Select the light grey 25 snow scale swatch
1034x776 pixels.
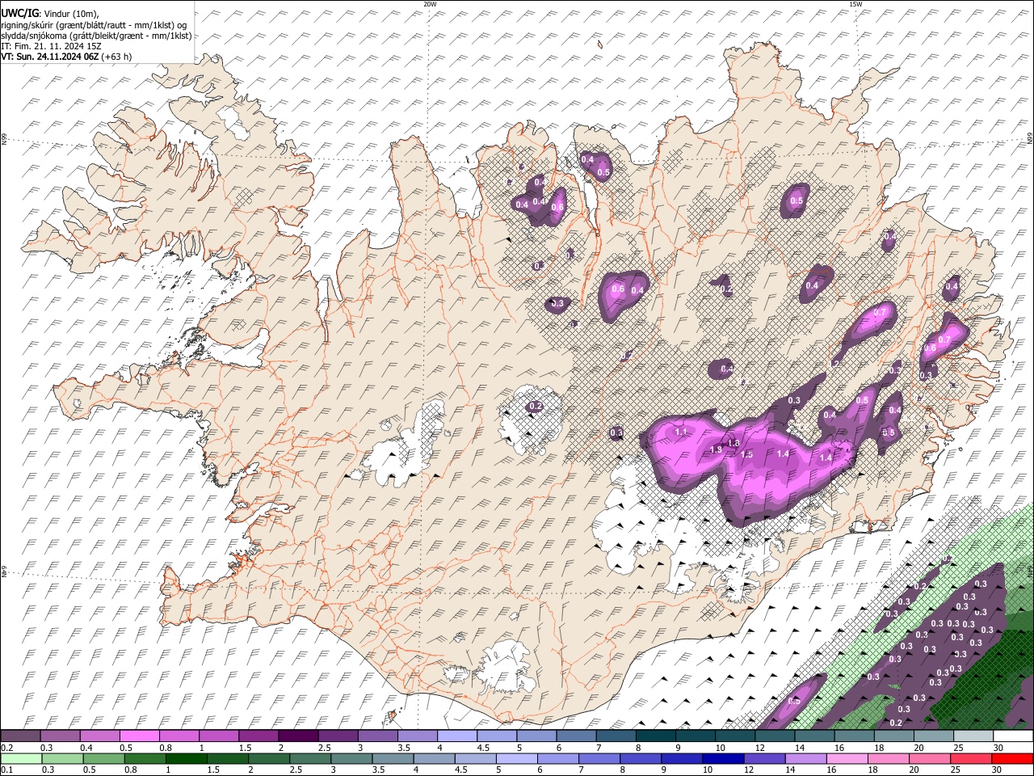pos(973,736)
